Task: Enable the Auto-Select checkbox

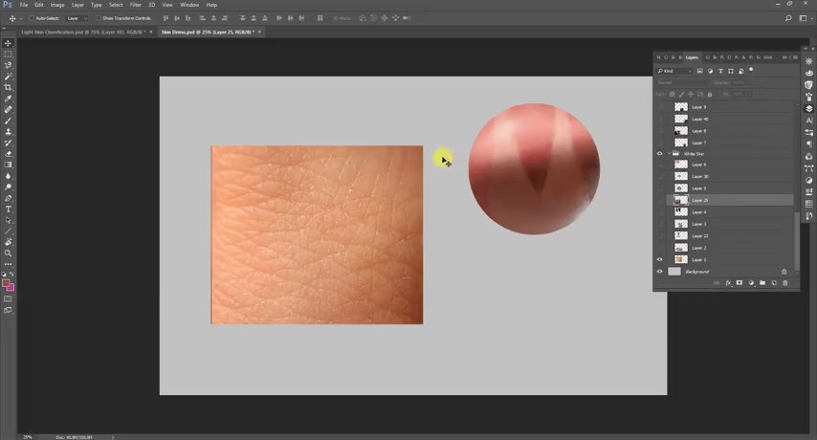Action: (x=33, y=18)
